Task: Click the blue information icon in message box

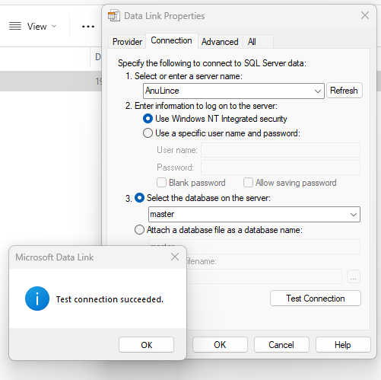Action: coord(37,299)
